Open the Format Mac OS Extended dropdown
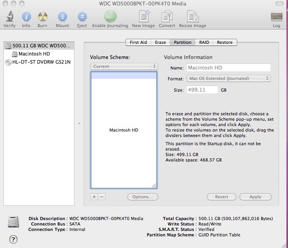The image size is (288, 248). [228, 78]
